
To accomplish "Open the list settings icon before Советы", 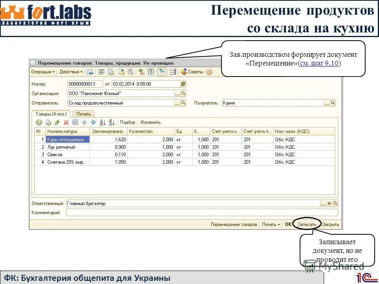I will point(173,72).
